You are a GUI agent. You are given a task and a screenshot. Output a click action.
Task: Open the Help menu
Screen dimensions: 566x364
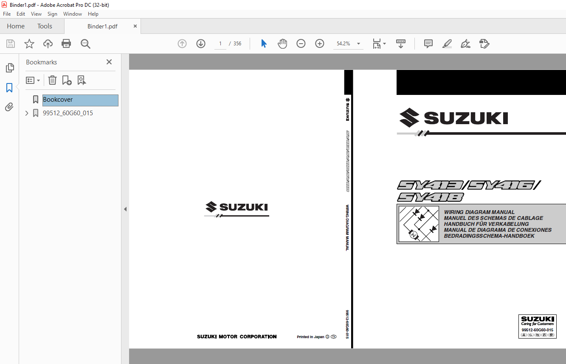pyautogui.click(x=93, y=14)
